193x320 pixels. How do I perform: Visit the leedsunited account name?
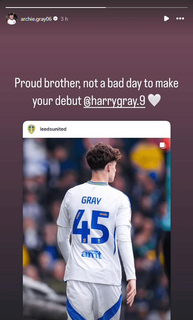[53, 129]
